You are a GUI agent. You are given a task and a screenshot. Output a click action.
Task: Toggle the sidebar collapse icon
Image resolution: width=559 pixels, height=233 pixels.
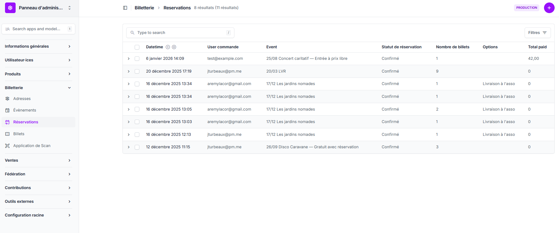coord(125,8)
